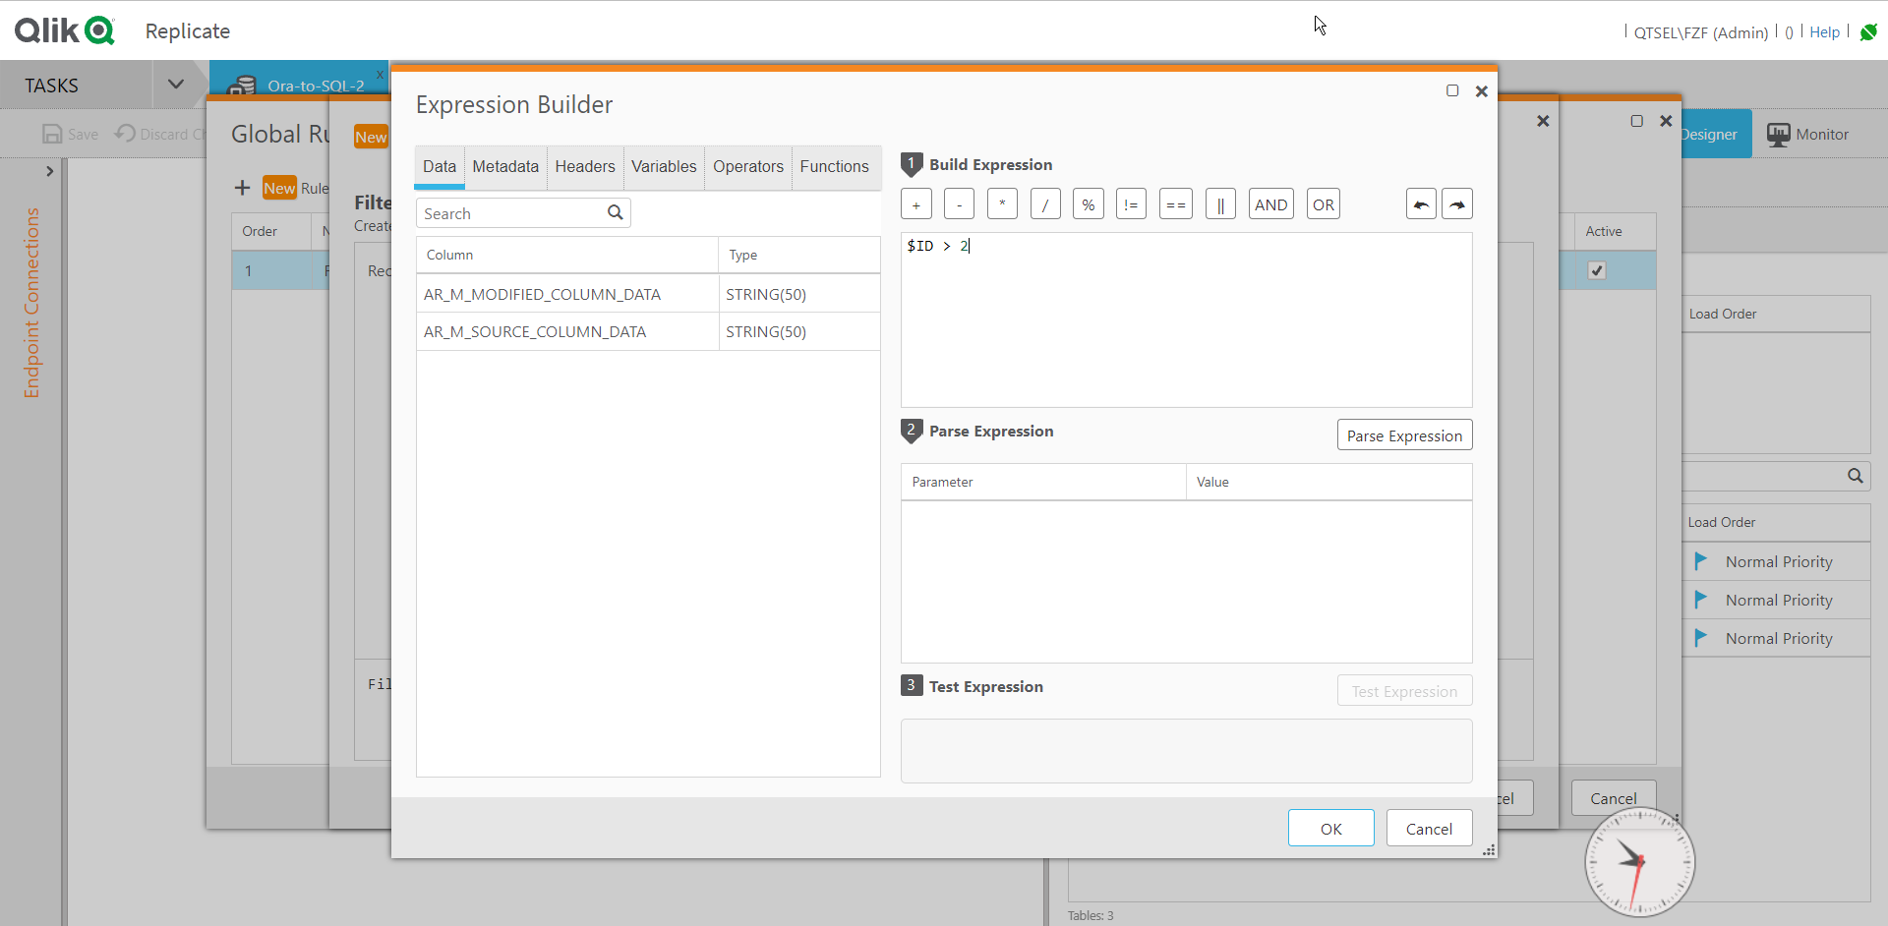Viewport: 1888px width, 926px height.
Task: Undo last expression edit arrow
Action: coord(1421,204)
